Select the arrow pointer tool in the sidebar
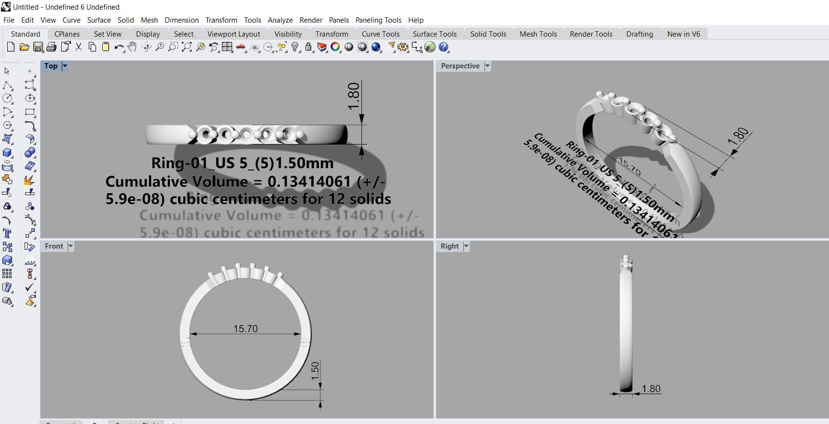829x424 pixels. coord(7,71)
